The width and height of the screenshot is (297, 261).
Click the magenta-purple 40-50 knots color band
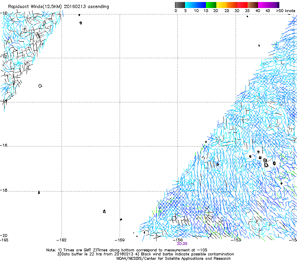coord(269,5)
